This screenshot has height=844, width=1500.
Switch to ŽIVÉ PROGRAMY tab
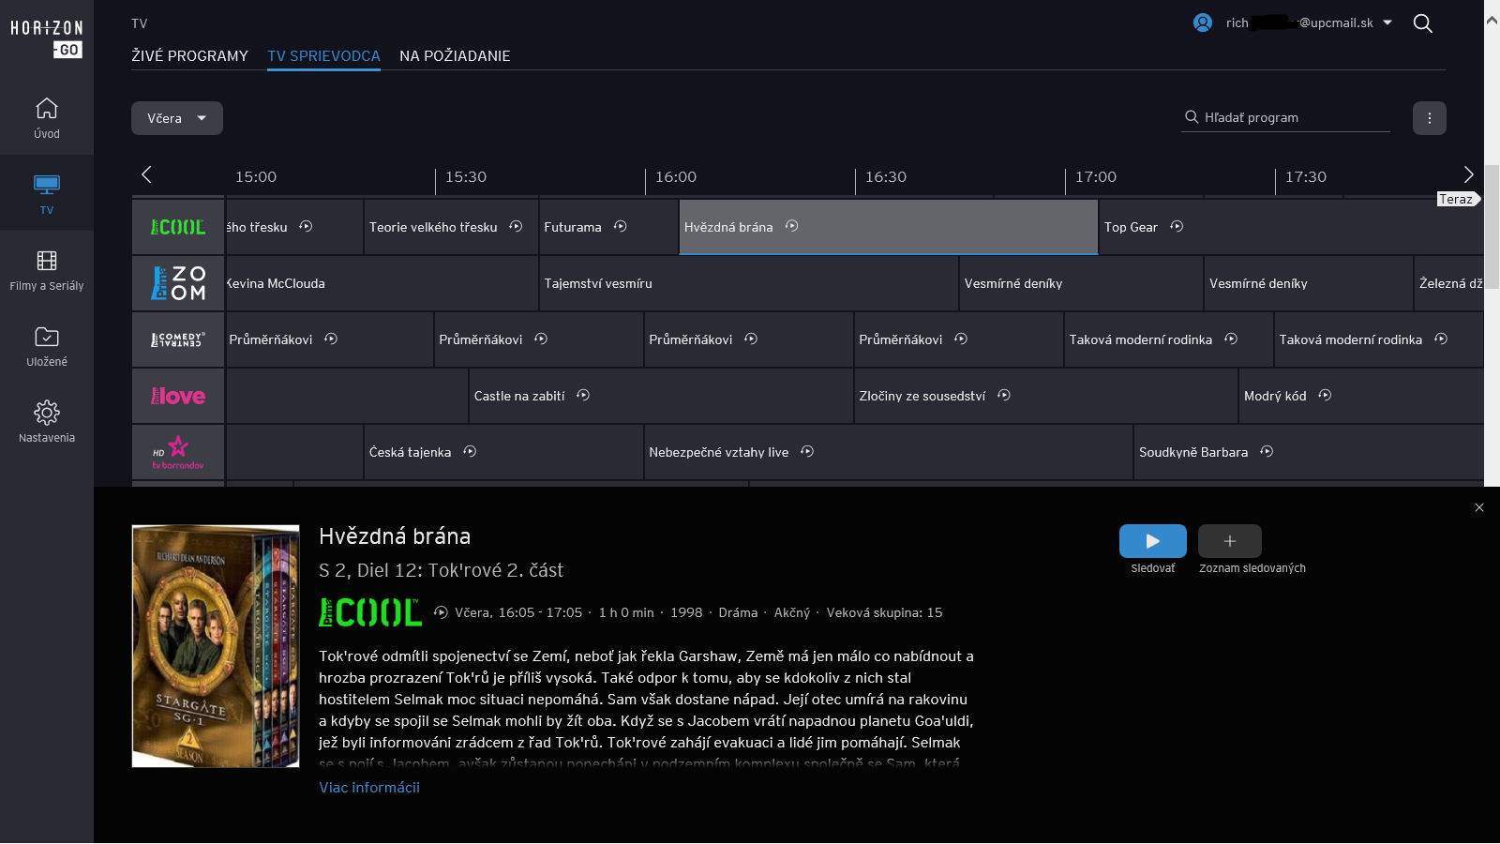coord(189,56)
